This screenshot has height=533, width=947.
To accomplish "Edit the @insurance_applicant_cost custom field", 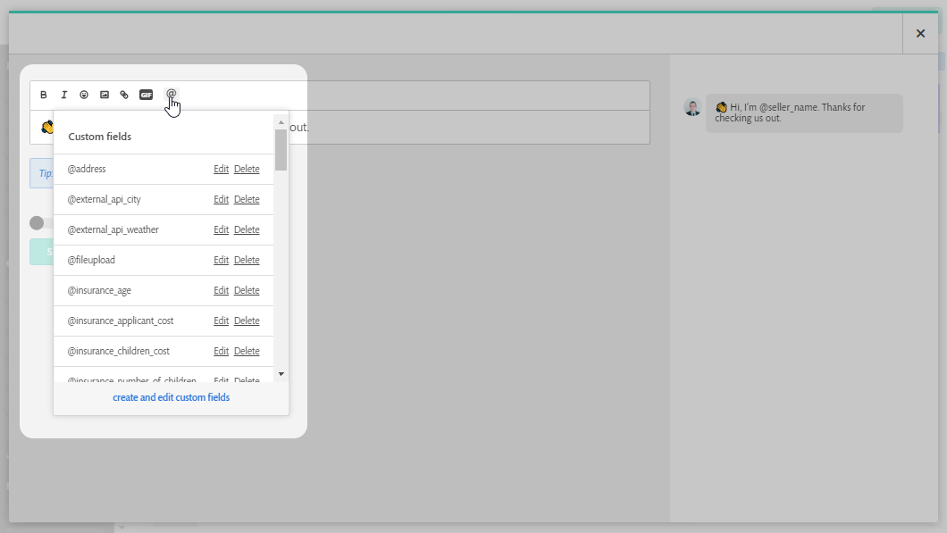I will pos(221,321).
